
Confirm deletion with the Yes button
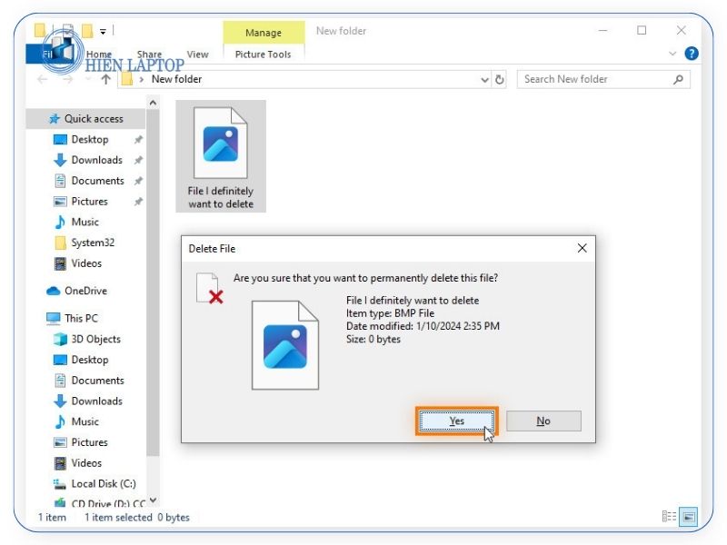coord(457,421)
